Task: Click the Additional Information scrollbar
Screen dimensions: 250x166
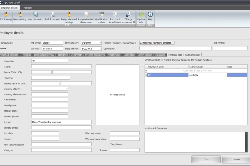Action: click(x=246, y=141)
